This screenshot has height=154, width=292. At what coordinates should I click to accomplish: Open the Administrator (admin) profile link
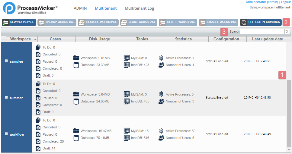click(262, 2)
